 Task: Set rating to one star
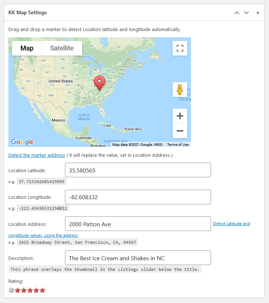coord(18,290)
